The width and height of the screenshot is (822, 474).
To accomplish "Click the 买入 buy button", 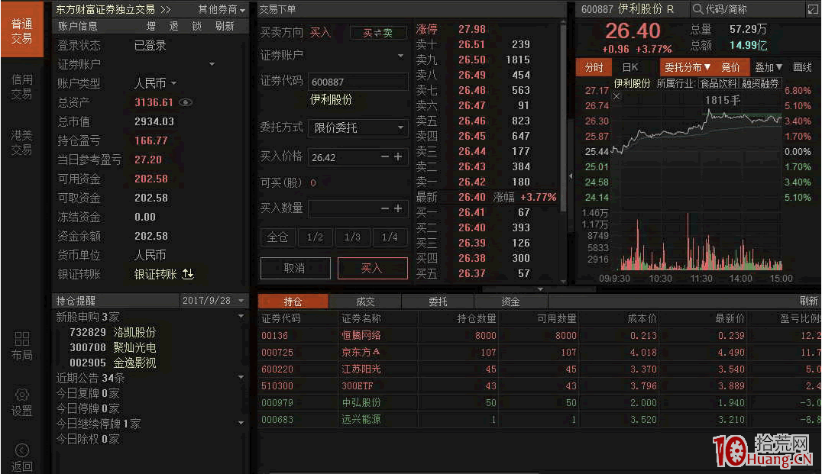I will (x=372, y=268).
